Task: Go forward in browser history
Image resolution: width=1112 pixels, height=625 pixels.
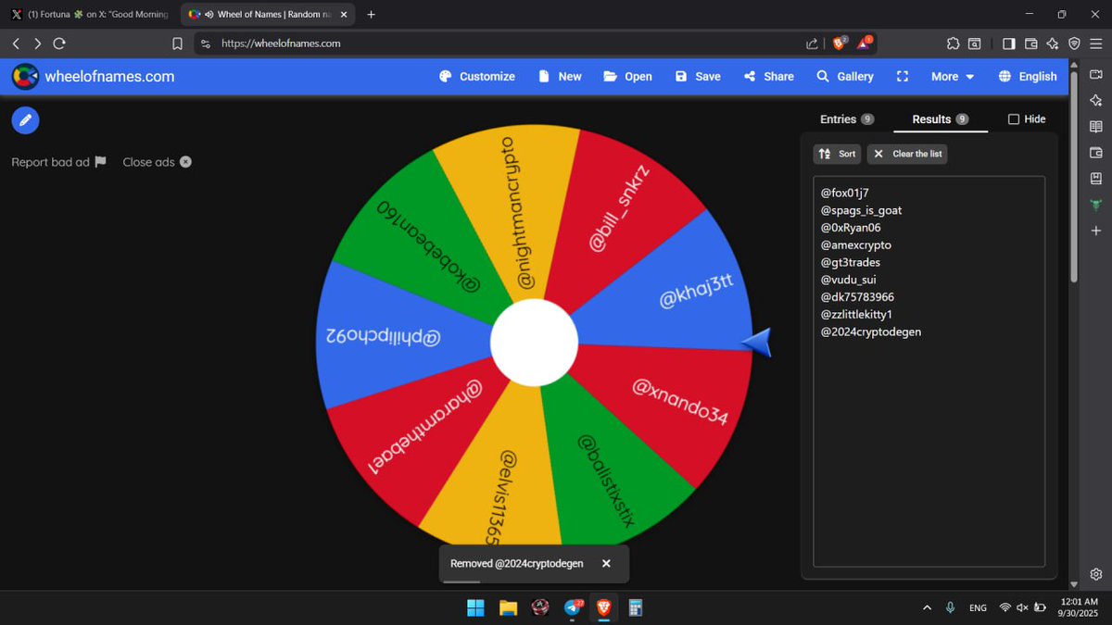Action: pyautogui.click(x=37, y=44)
